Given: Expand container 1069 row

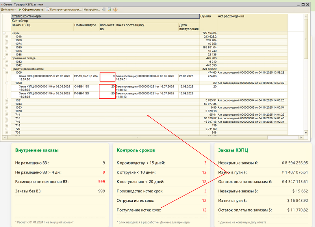Looking at the screenshot, I should coord(7,41).
